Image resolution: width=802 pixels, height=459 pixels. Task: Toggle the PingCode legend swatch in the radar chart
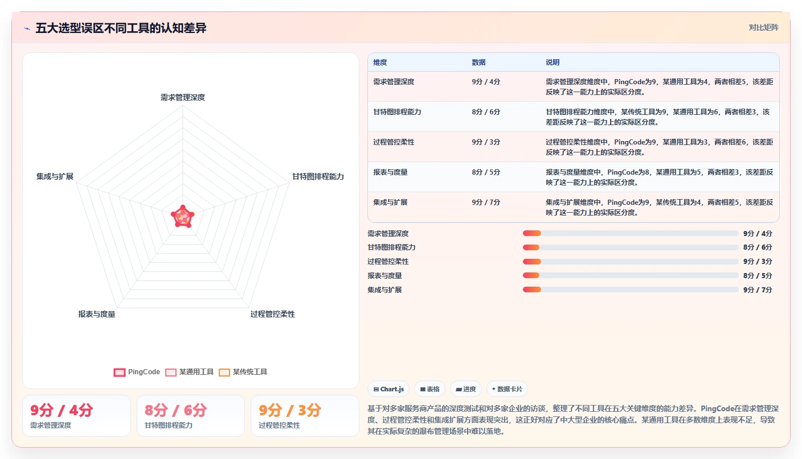(120, 372)
